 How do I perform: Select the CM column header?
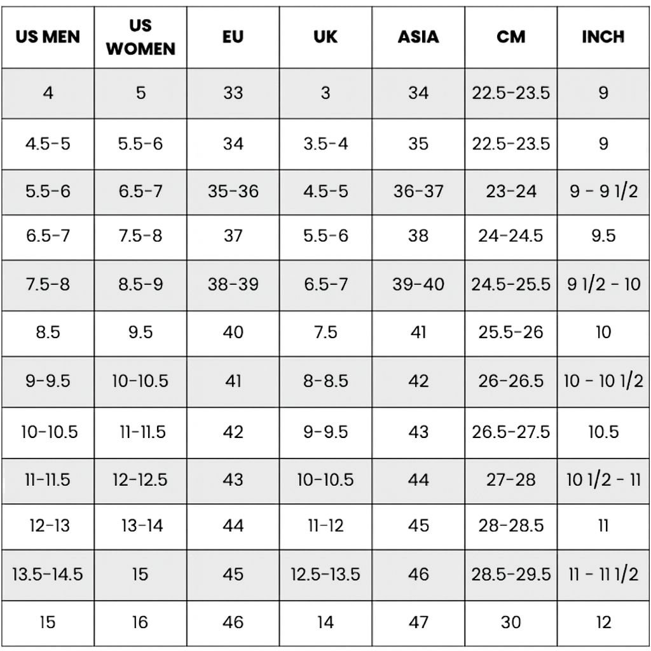click(511, 37)
